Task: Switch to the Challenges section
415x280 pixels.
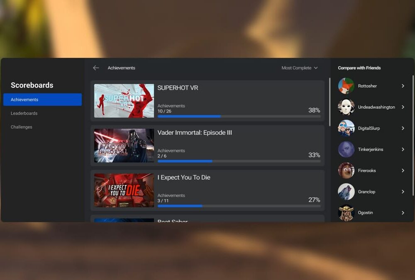Action: (22, 127)
